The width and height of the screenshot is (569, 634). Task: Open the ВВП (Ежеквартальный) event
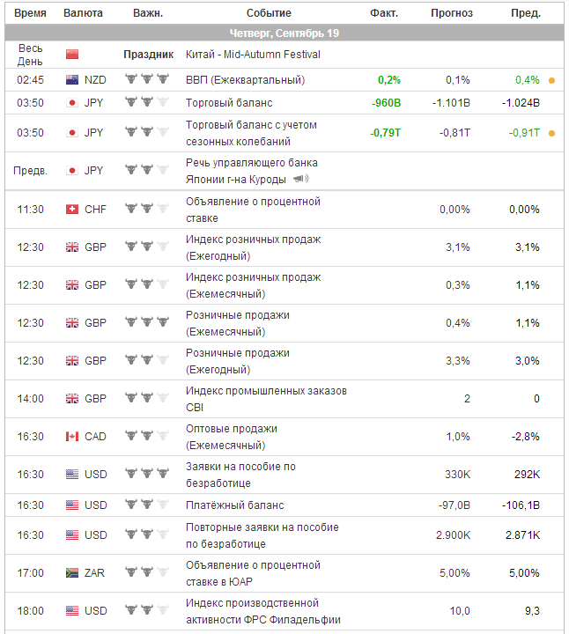245,80
